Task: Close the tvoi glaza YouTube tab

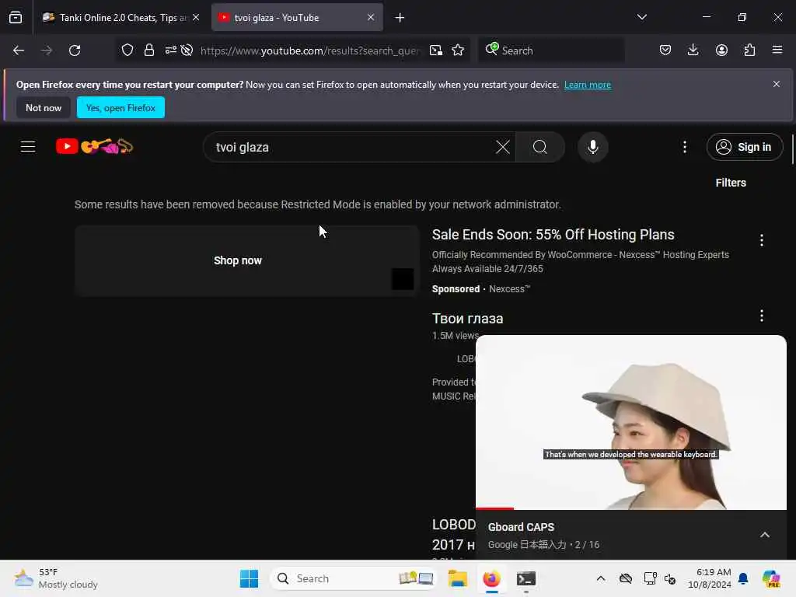Action: pyautogui.click(x=371, y=17)
